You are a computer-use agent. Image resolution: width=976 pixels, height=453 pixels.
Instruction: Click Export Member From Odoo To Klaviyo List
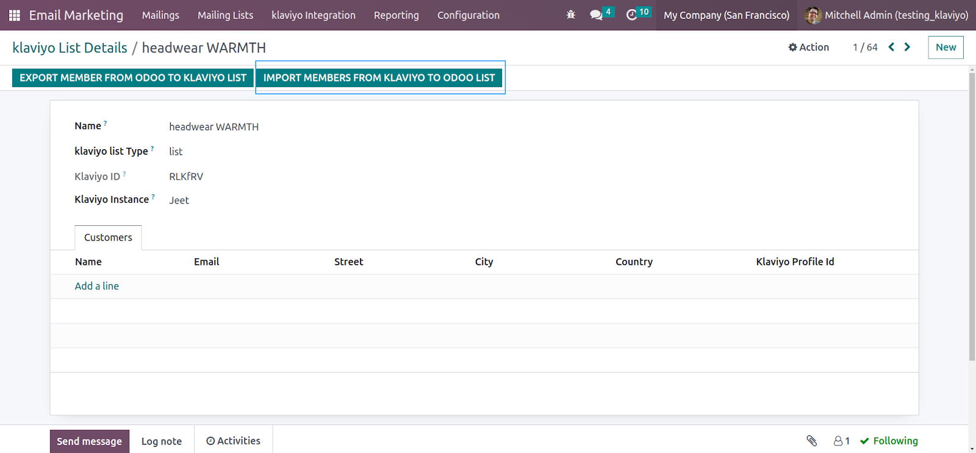[133, 78]
